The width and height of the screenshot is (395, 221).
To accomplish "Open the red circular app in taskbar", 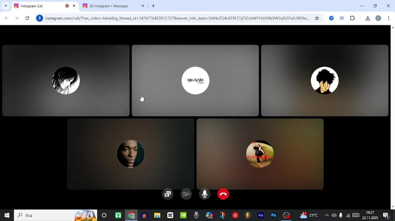I will (x=235, y=215).
